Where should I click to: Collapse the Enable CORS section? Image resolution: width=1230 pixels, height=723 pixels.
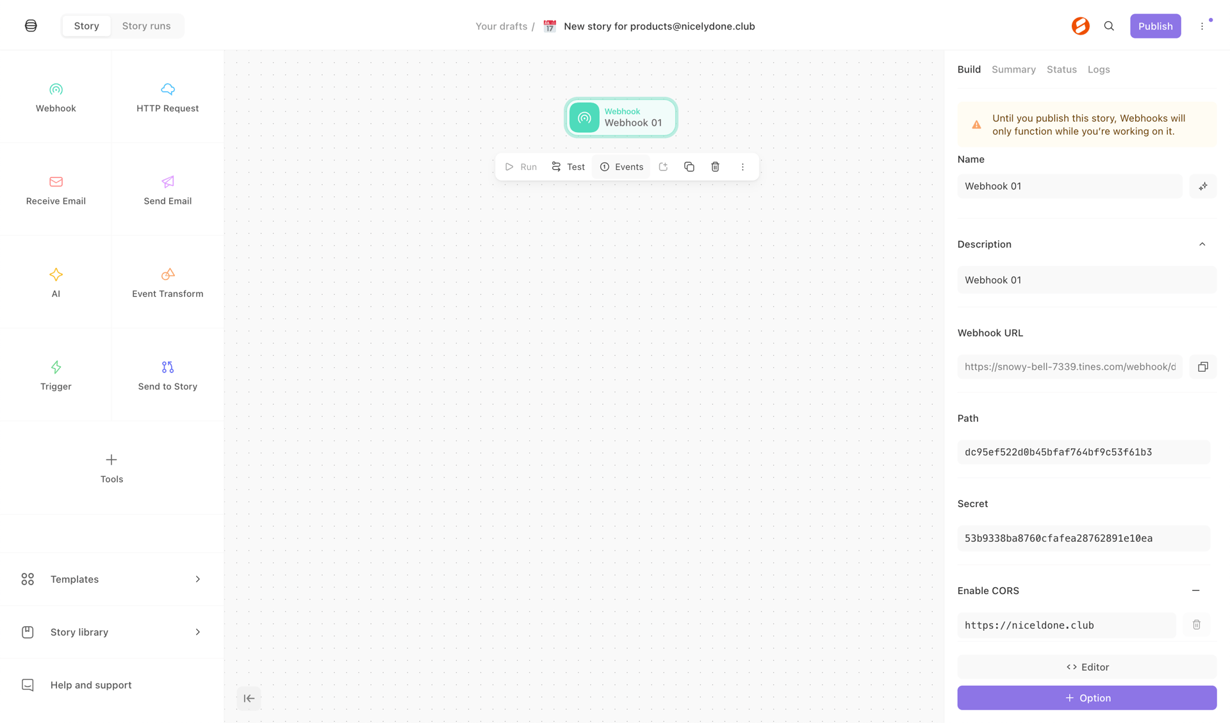click(x=1197, y=590)
